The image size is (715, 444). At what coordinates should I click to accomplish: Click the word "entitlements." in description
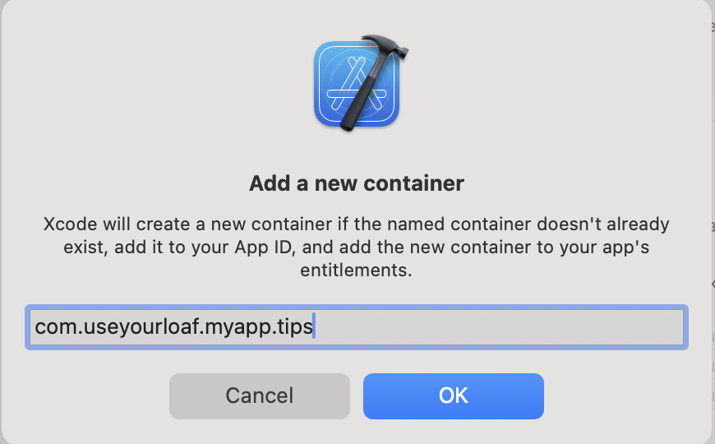356,271
